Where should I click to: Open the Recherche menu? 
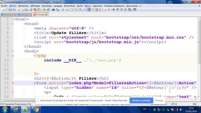click(x=23, y=6)
